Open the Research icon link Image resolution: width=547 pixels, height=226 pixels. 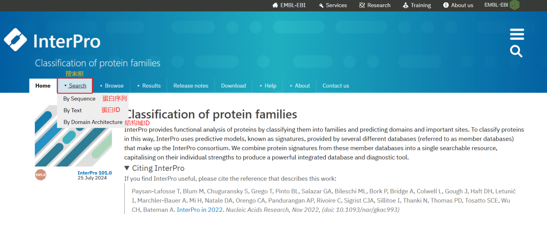[362, 5]
